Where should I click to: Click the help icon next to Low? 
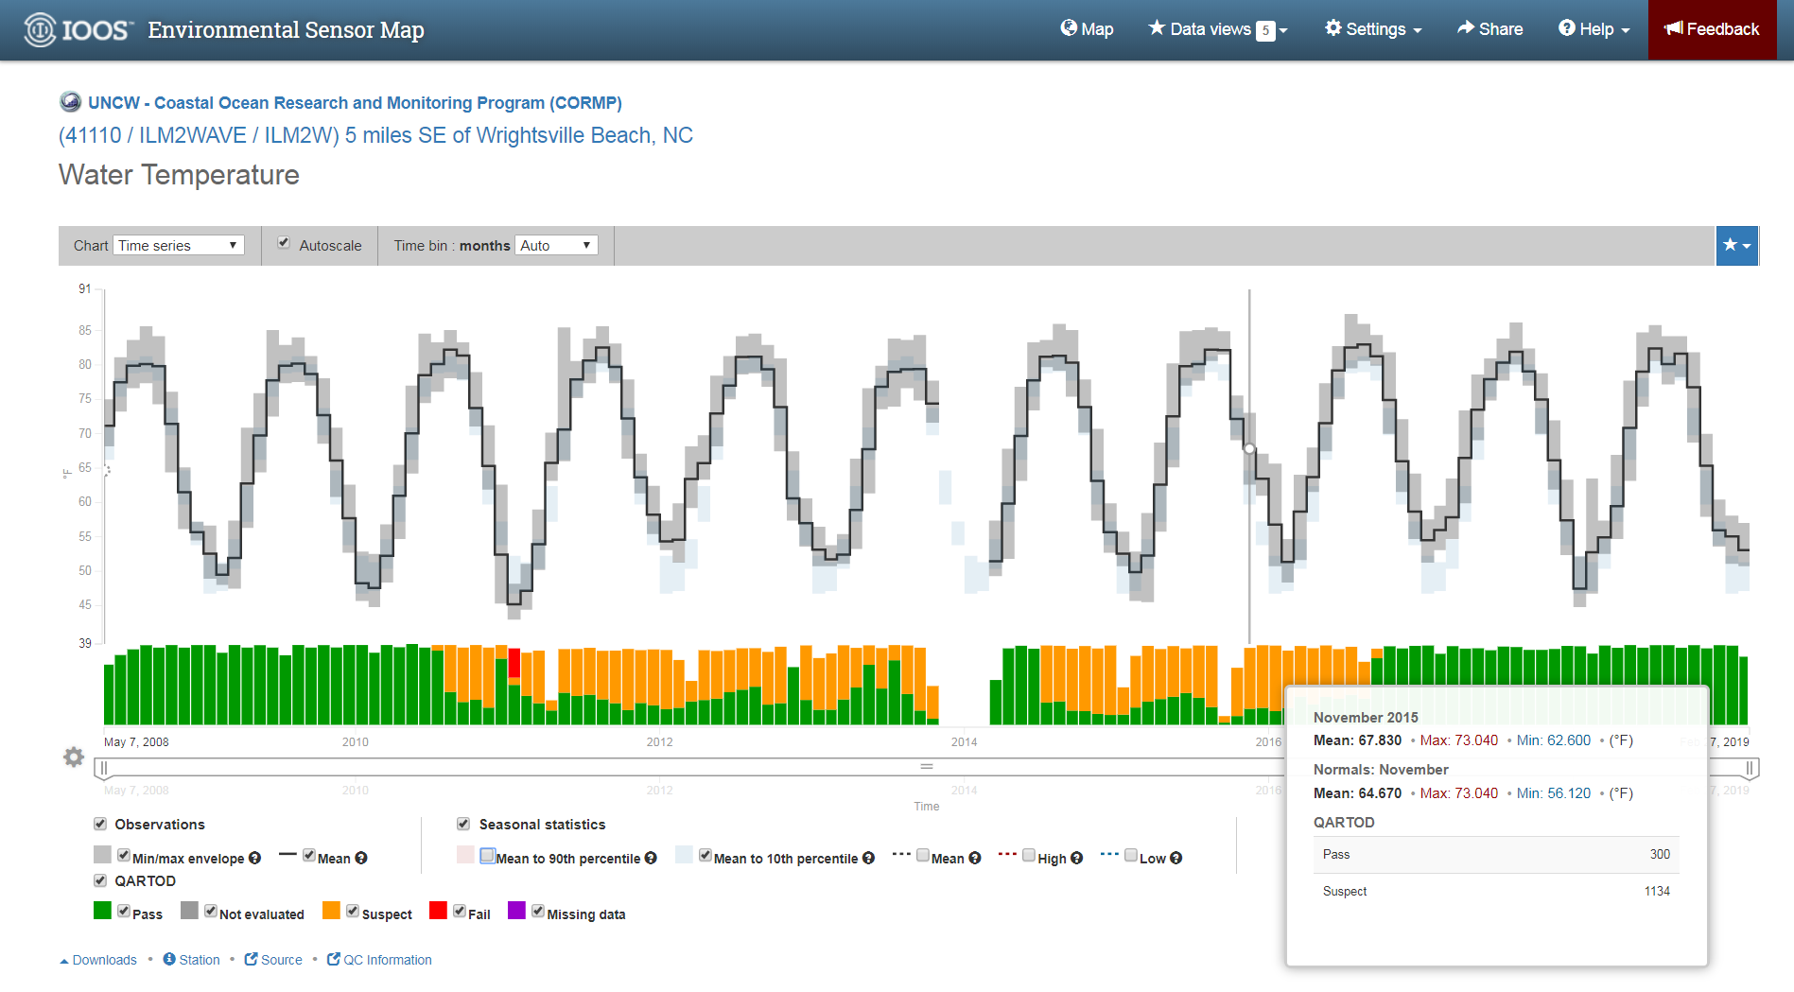(x=1176, y=859)
